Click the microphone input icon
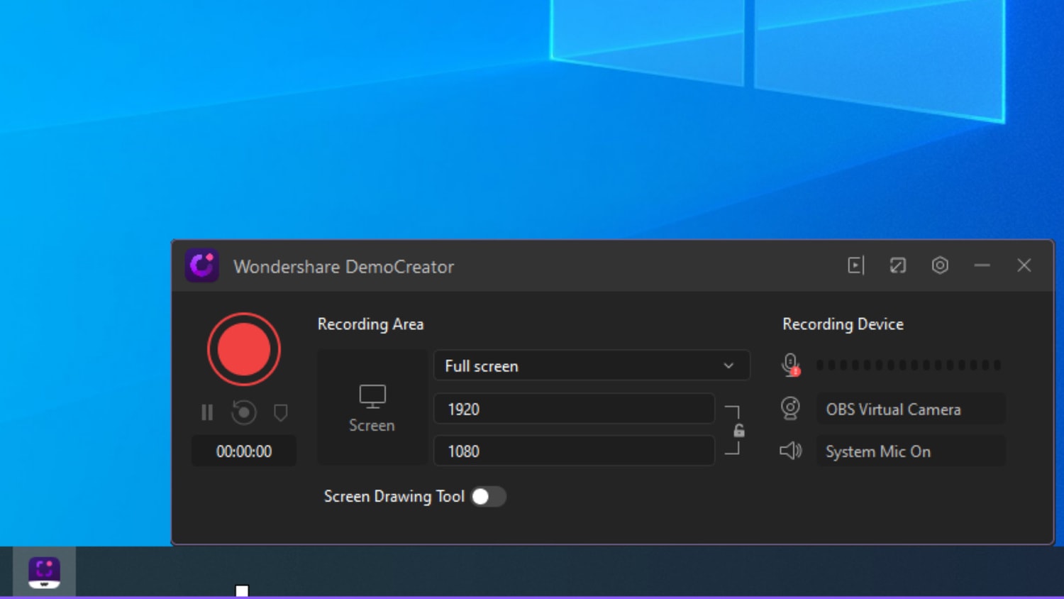The height and width of the screenshot is (599, 1064). pyautogui.click(x=790, y=363)
